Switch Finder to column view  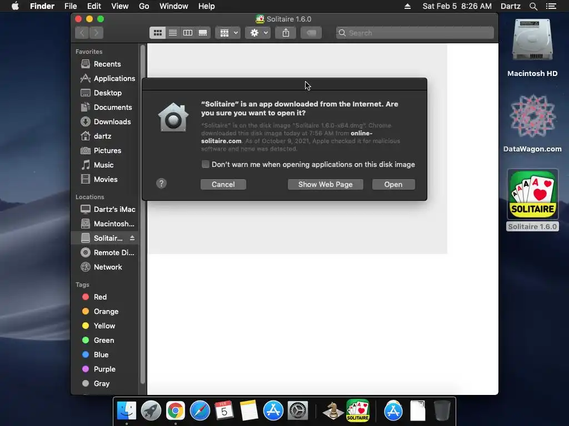pyautogui.click(x=188, y=33)
